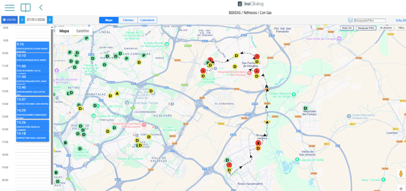Image resolution: width=406 pixels, height=191 pixels.
Task: Click the Street View pegman icon
Action: pos(401,174)
